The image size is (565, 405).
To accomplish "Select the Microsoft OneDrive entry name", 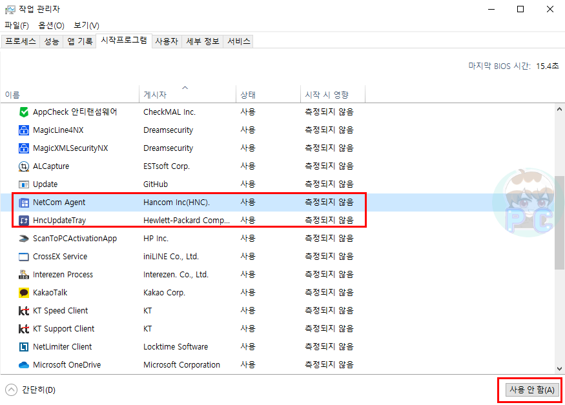I will [67, 364].
